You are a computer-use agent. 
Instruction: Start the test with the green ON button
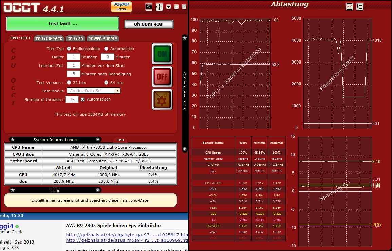(162, 54)
